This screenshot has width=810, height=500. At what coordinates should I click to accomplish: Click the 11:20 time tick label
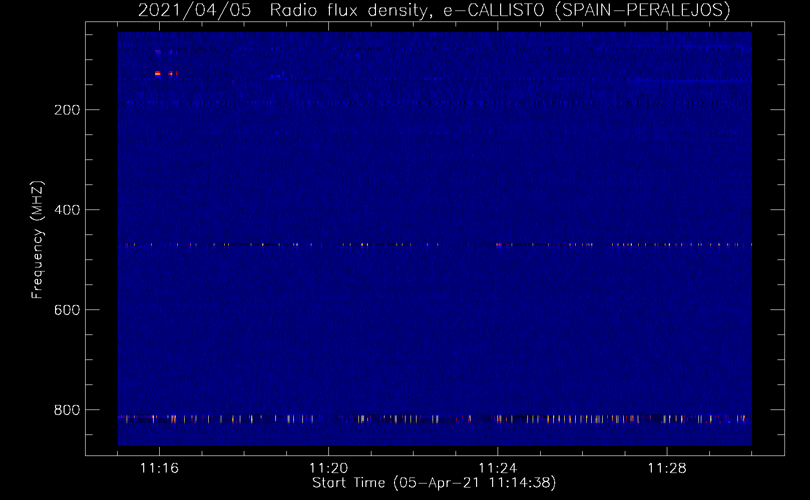click(328, 468)
